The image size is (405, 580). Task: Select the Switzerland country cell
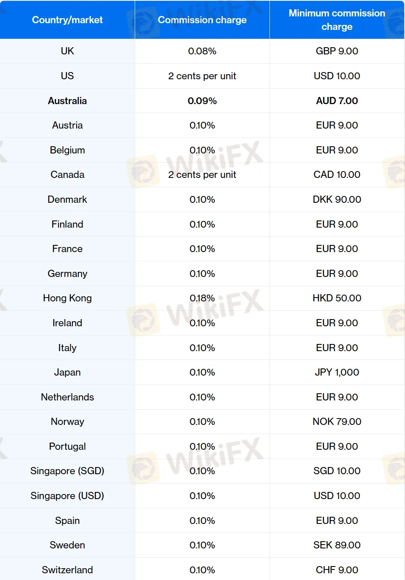tap(67, 570)
